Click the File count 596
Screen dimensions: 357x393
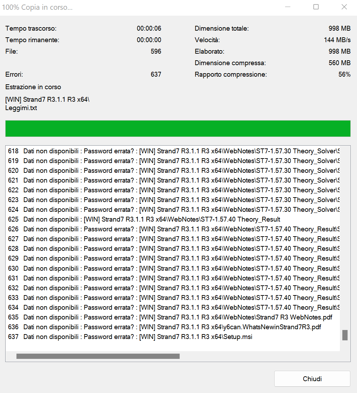(x=156, y=51)
